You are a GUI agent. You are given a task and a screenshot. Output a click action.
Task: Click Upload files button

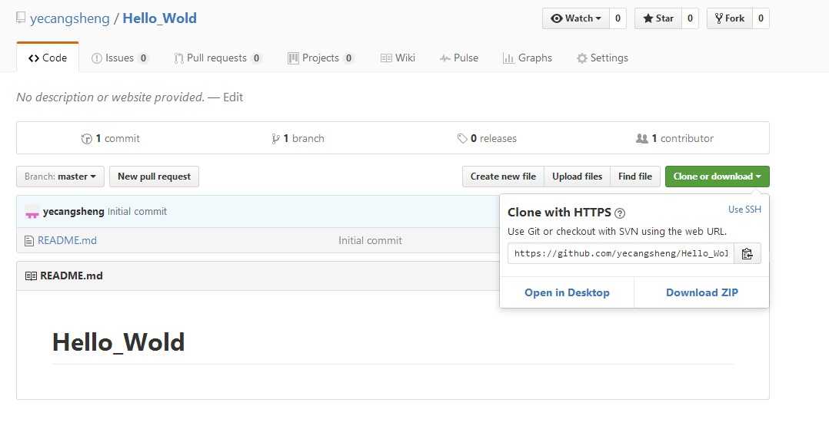577,177
